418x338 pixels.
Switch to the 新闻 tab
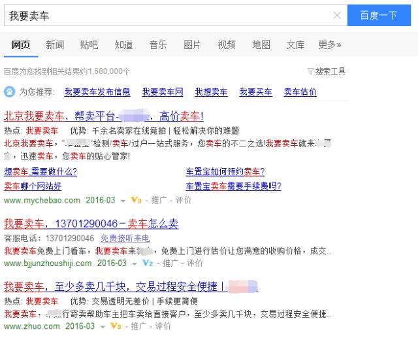(55, 44)
